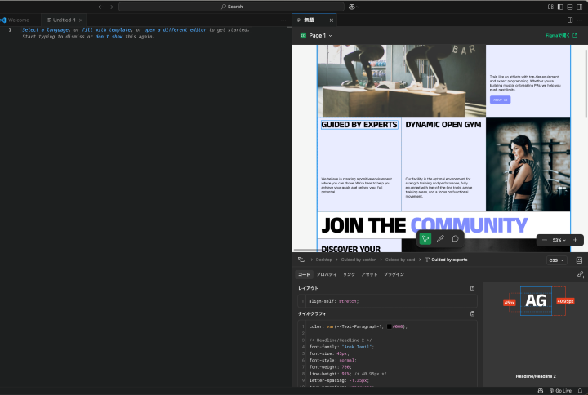588x395 pixels.
Task: Select 'Guided by section' breadcrumb
Action: pos(359,260)
